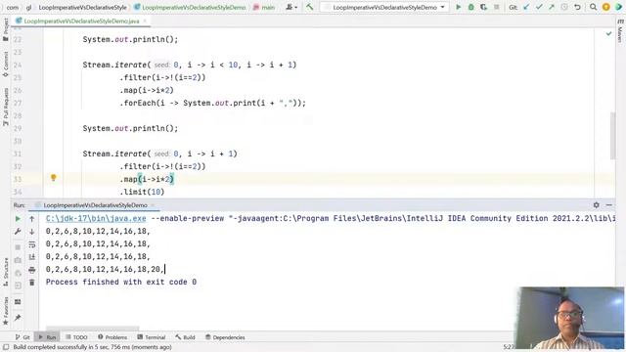Place cursor on line 27 forEach statement
The width and height of the screenshot is (626, 352).
pos(213,103)
